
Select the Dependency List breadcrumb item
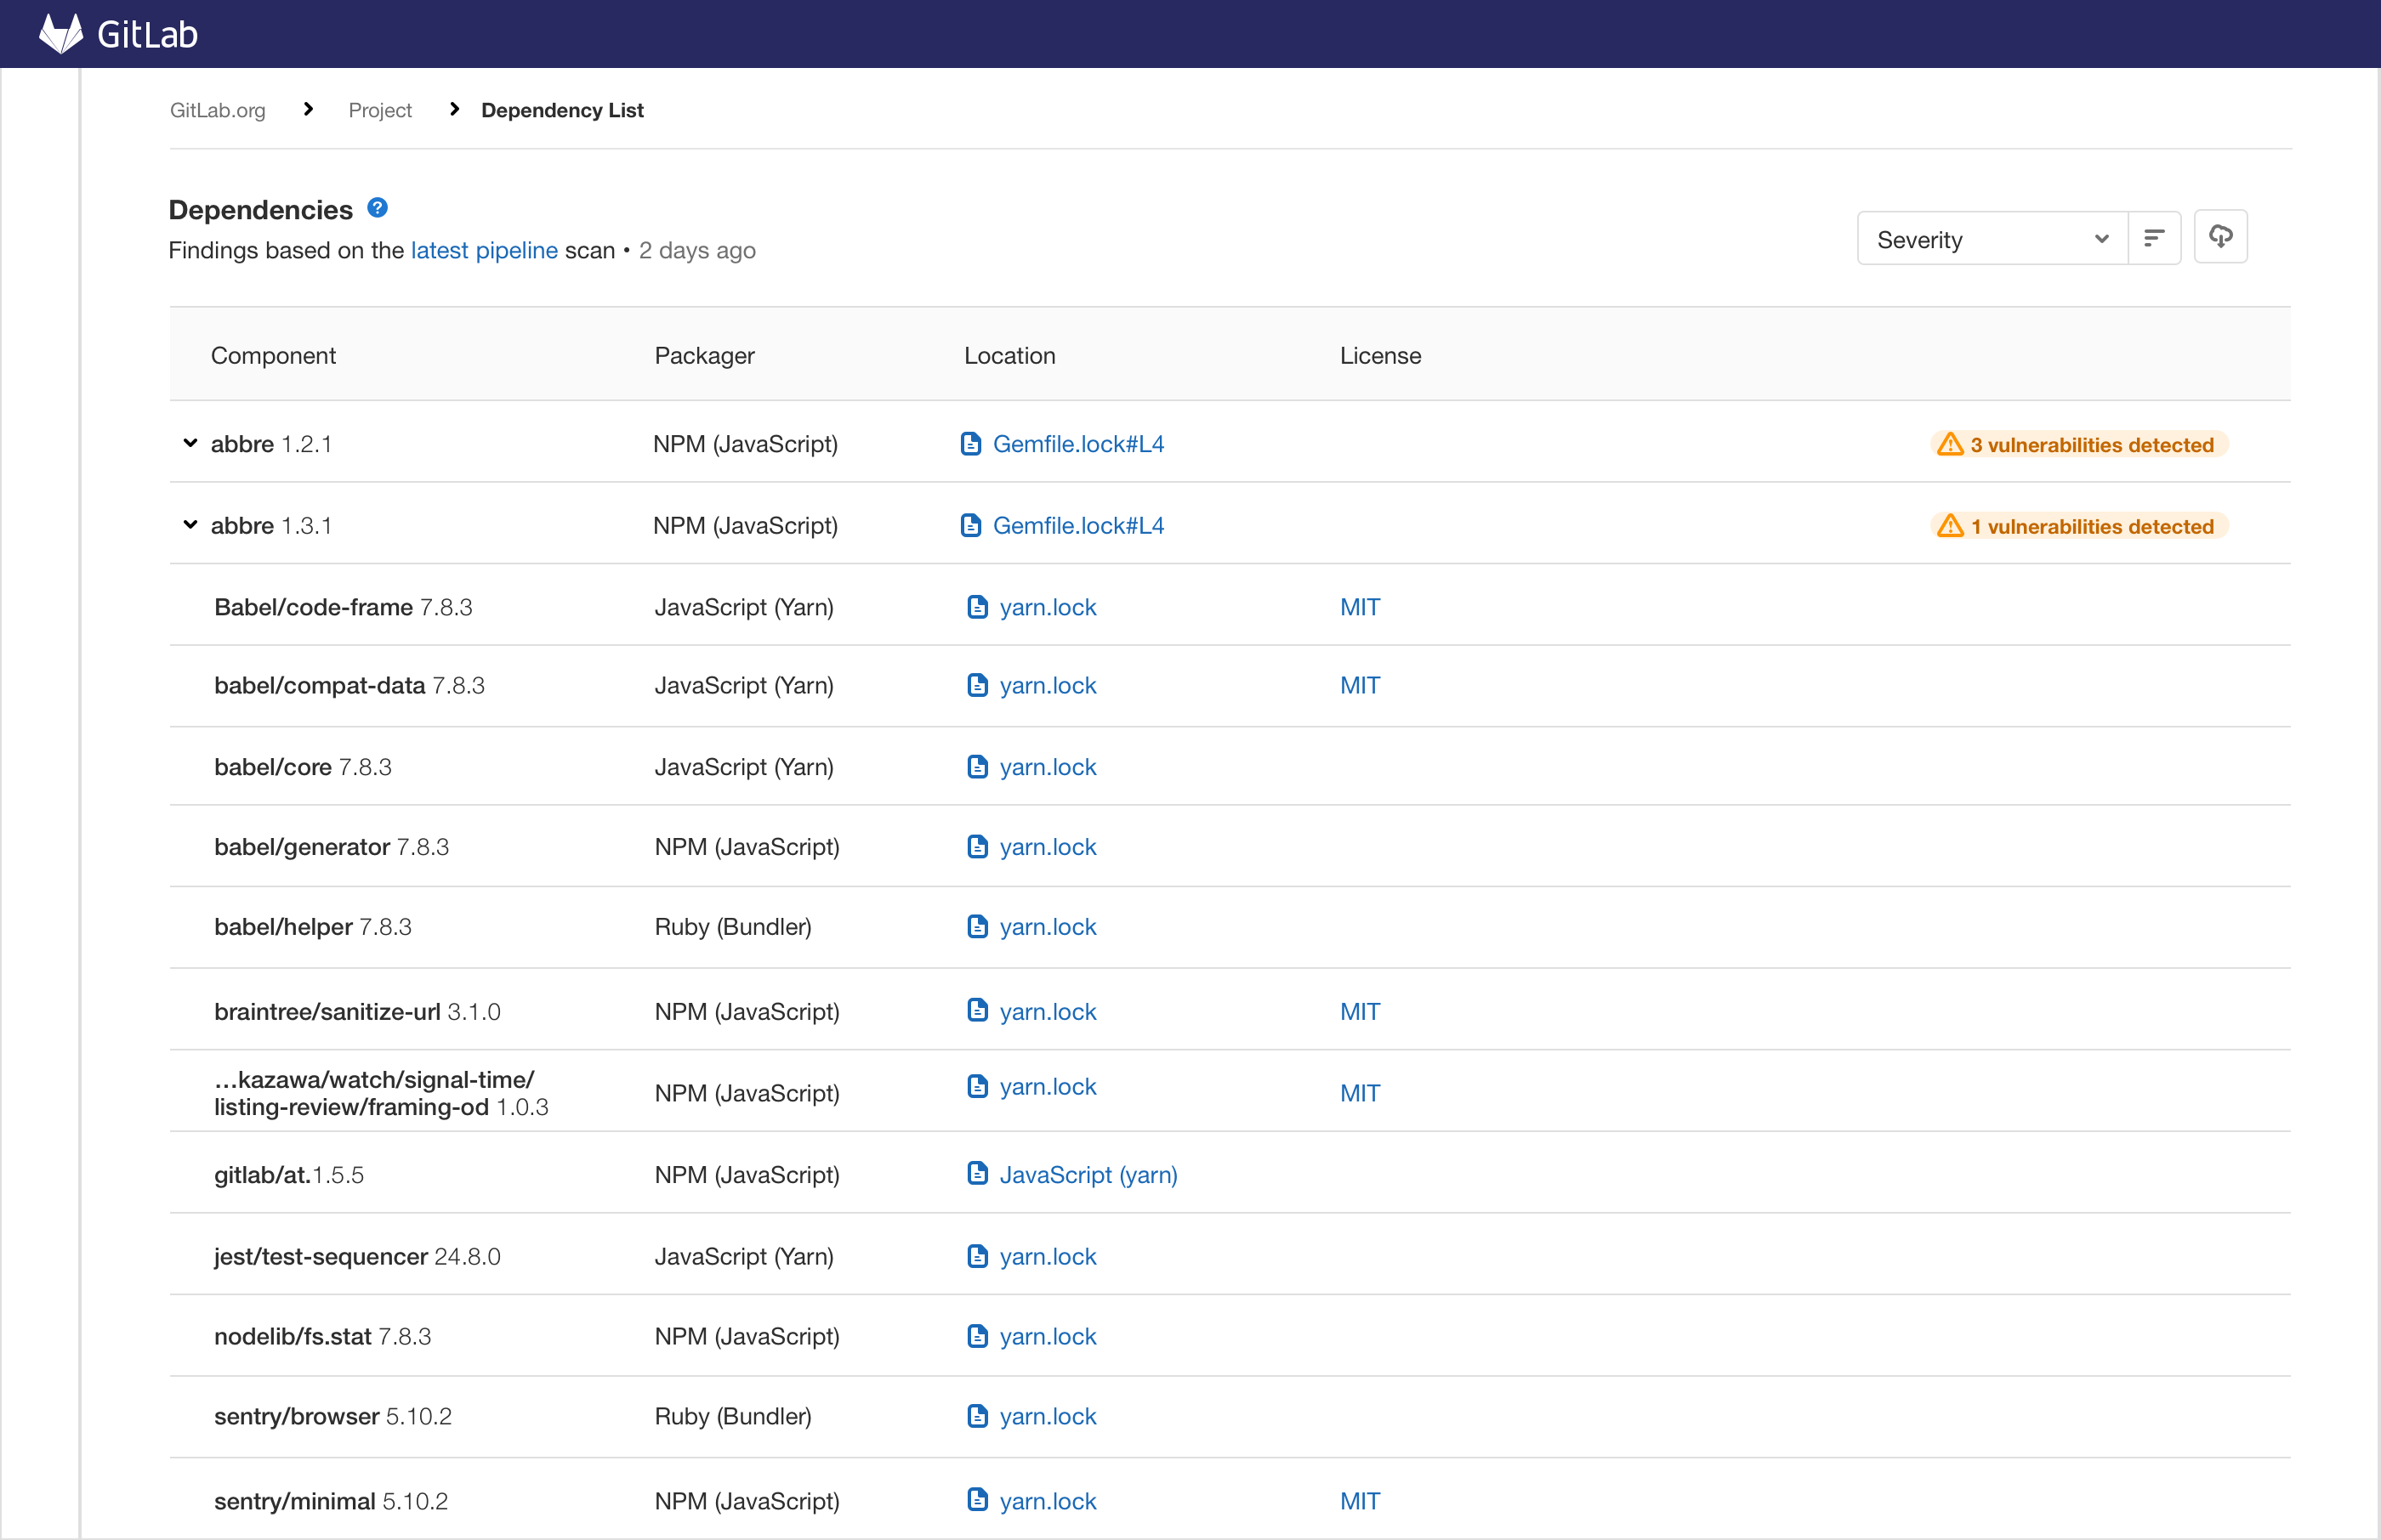click(x=561, y=110)
